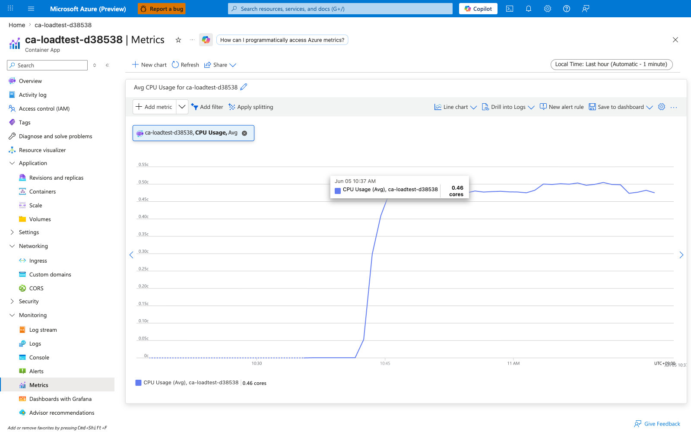Open the Line chart type dropdown

[x=456, y=107]
